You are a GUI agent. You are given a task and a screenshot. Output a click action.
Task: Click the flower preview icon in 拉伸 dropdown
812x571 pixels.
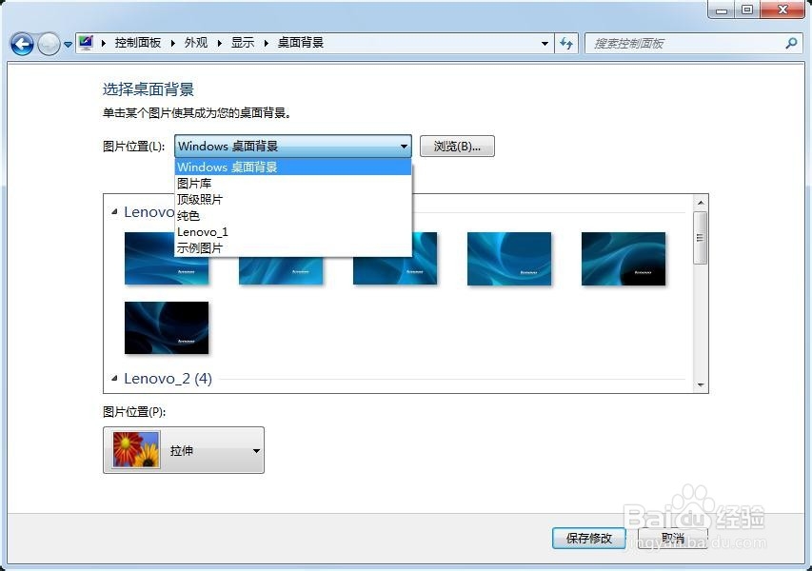tap(136, 450)
